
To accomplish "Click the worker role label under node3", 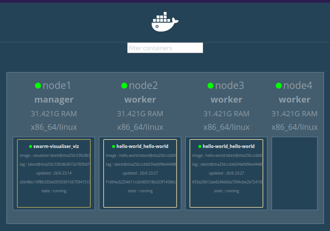I will click(226, 100).
